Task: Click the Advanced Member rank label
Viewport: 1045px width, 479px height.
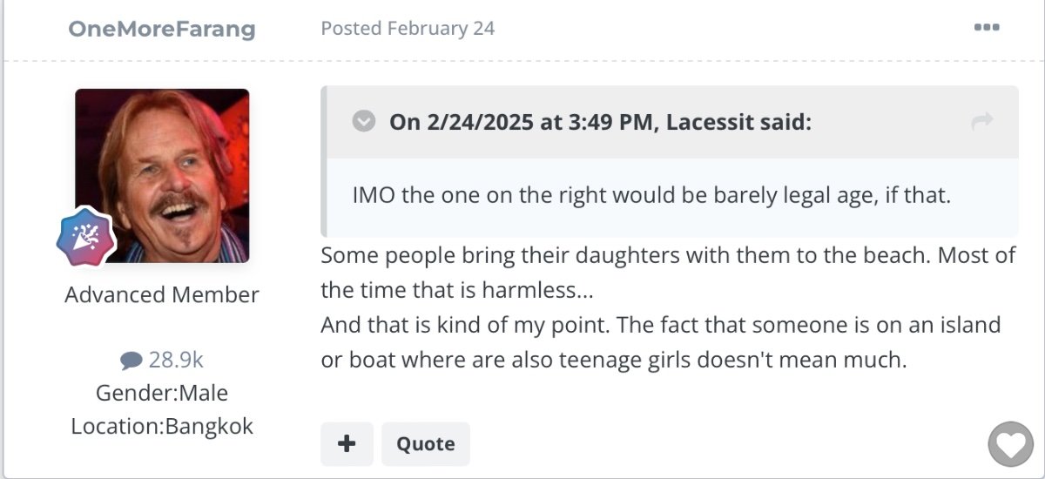Action: [x=162, y=295]
